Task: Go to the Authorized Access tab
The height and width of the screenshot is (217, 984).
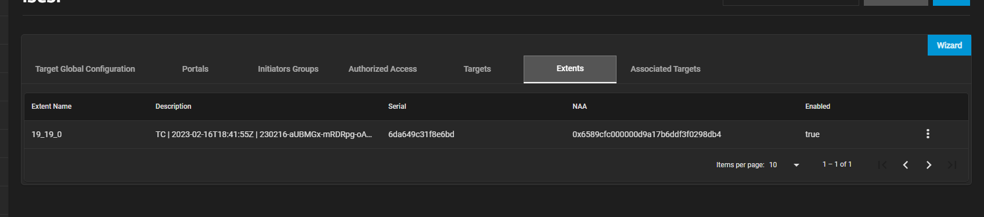Action: coord(383,69)
